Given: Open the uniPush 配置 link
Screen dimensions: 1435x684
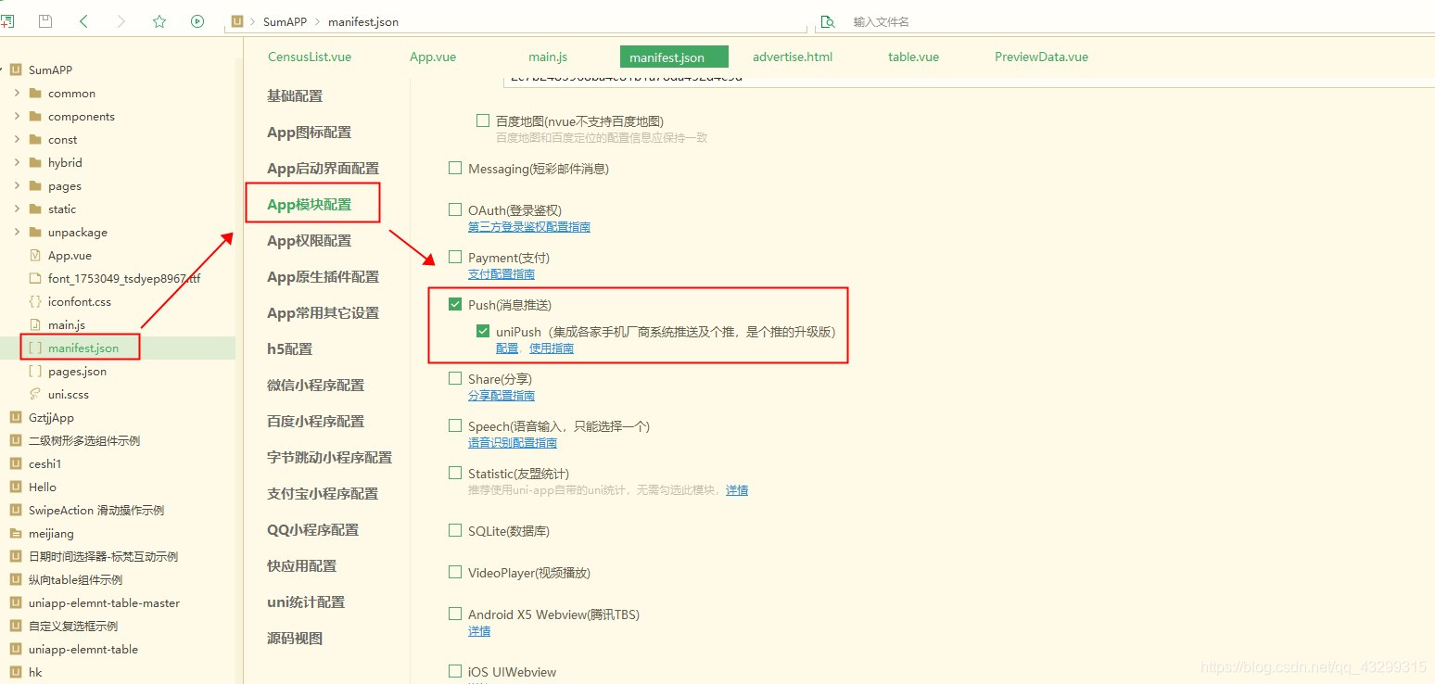Looking at the screenshot, I should click(507, 348).
